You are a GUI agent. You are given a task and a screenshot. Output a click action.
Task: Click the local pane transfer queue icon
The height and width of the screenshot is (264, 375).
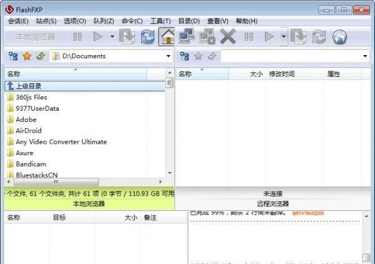click(x=127, y=37)
